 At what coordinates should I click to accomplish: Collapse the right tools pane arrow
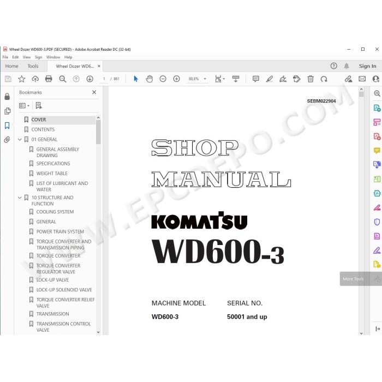pos(378,329)
